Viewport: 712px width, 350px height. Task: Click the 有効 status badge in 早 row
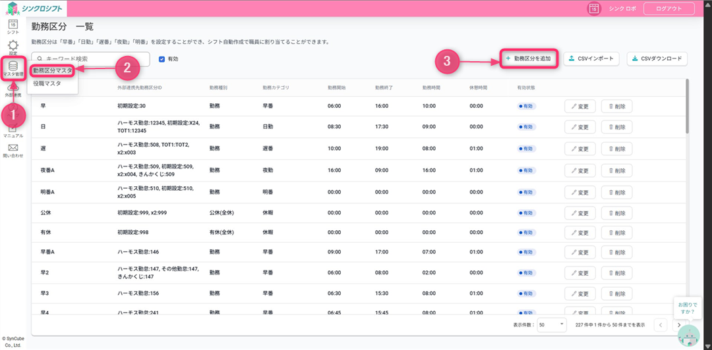527,107
